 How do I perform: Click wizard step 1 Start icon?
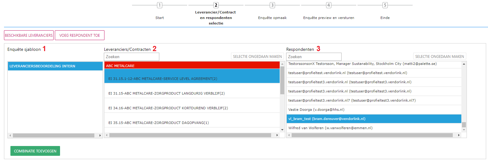click(160, 5)
